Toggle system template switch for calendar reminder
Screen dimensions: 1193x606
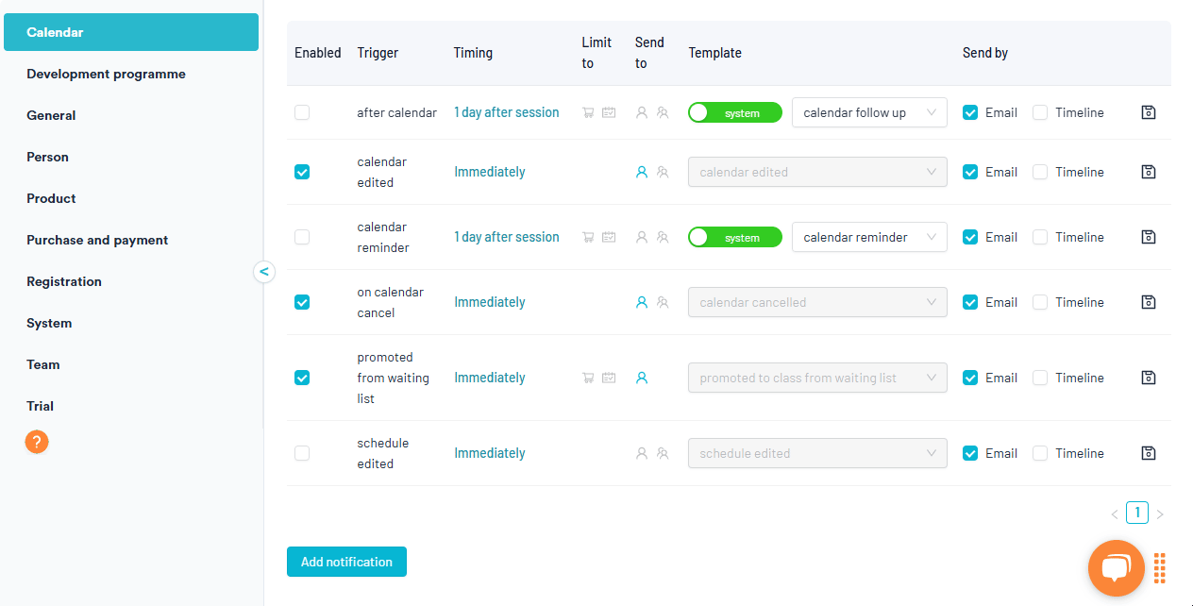point(735,237)
